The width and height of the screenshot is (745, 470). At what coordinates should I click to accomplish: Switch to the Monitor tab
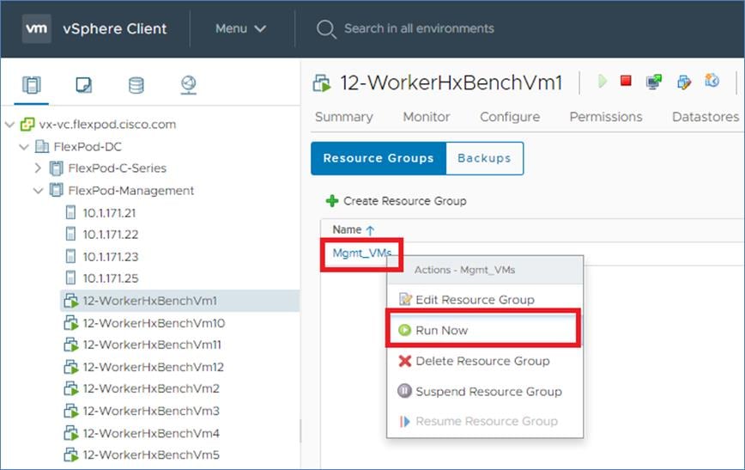tap(427, 117)
